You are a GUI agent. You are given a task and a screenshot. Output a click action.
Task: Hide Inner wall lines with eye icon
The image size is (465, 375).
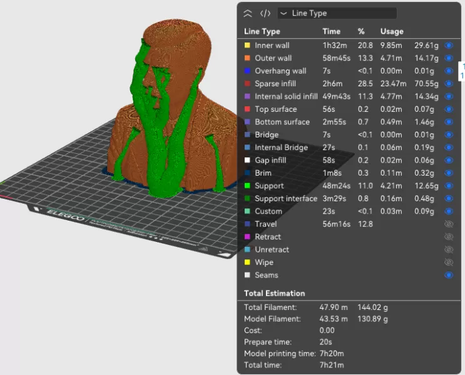pos(449,46)
